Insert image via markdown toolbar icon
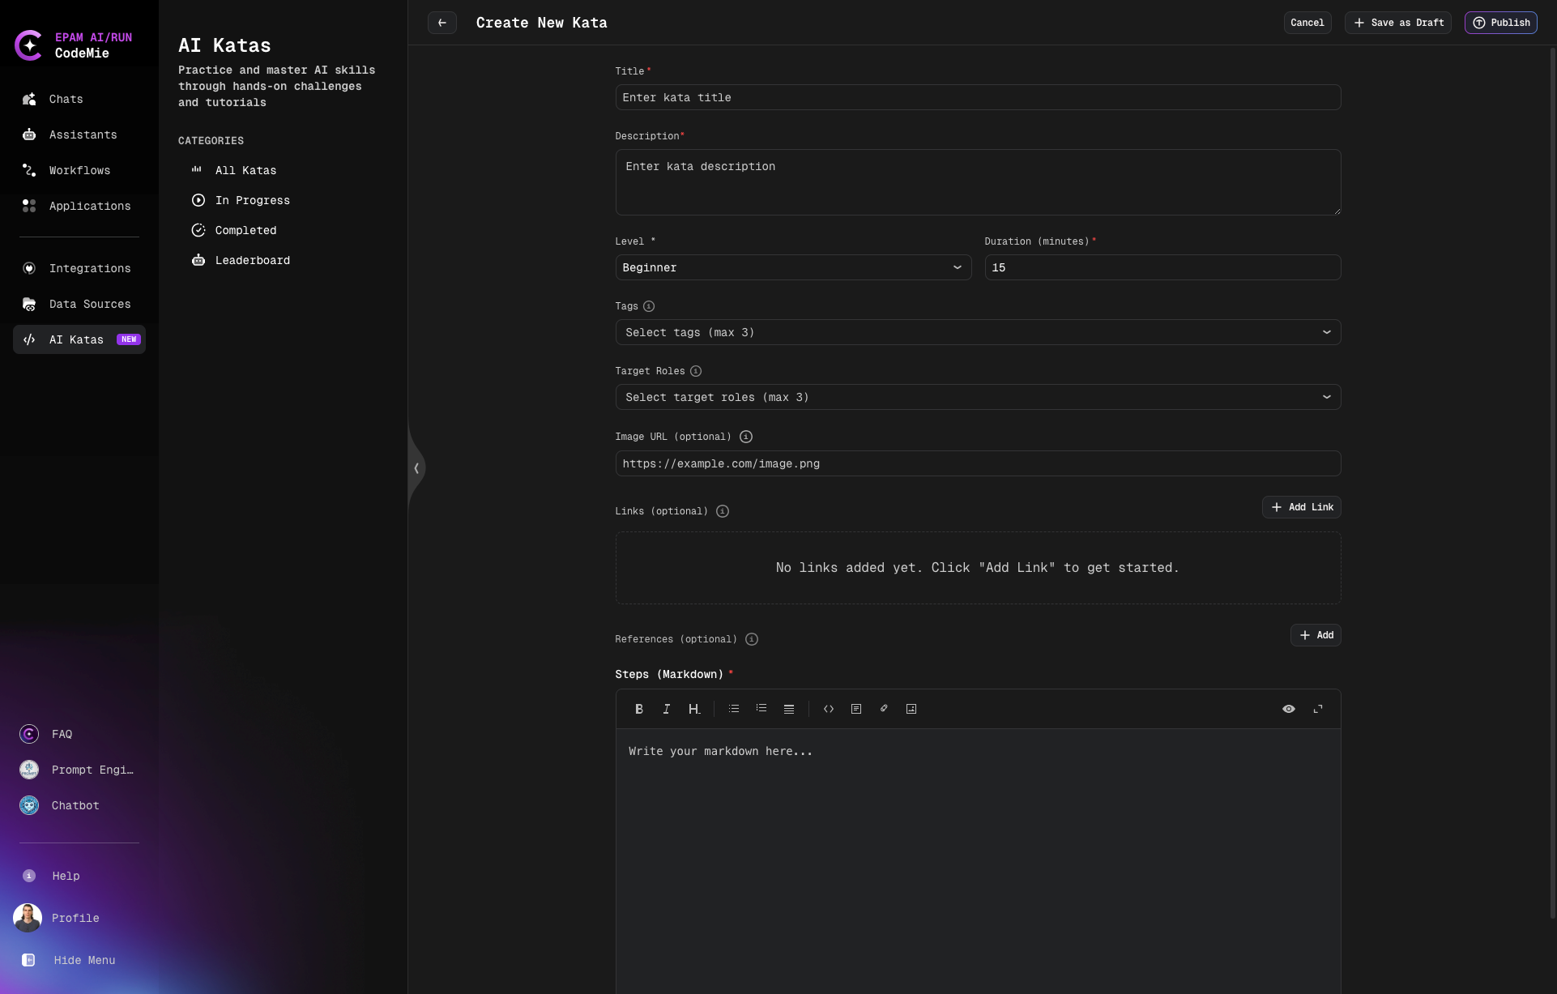1557x994 pixels. pyautogui.click(x=911, y=709)
